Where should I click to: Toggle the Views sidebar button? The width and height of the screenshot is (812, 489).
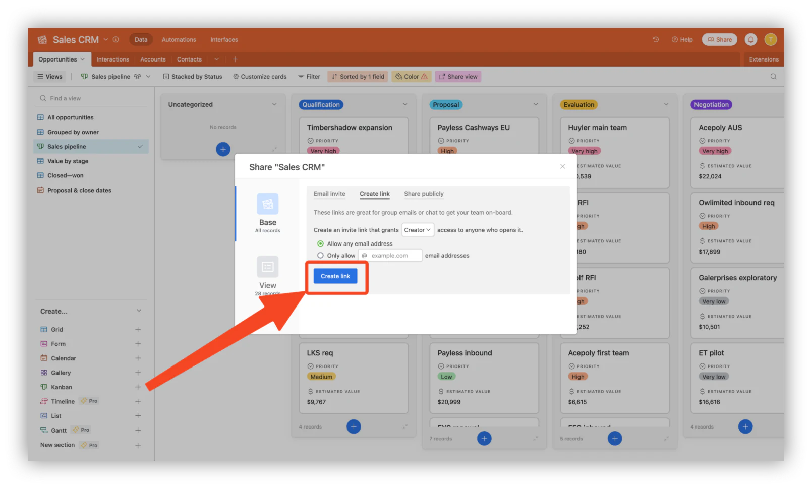pyautogui.click(x=50, y=77)
